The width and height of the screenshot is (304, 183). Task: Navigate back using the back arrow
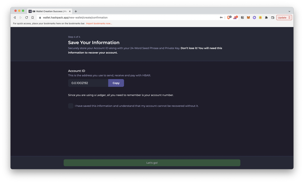15,17
